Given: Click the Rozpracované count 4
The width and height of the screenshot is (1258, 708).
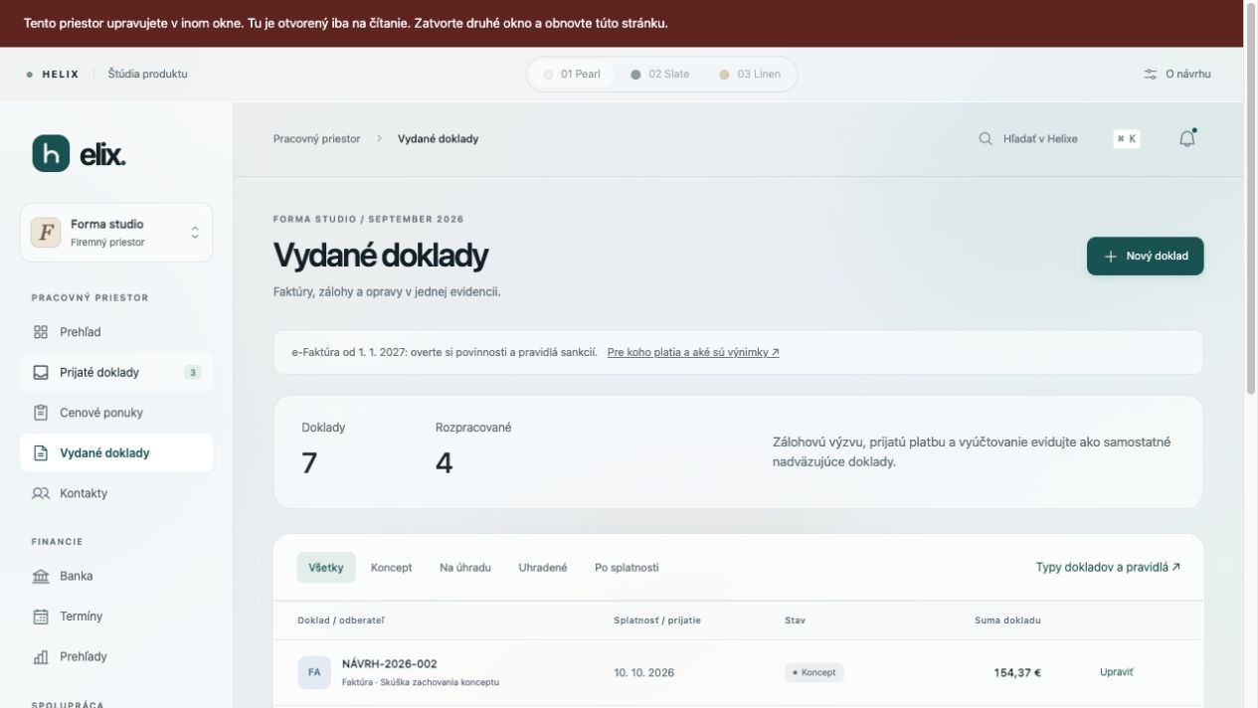Looking at the screenshot, I should pyautogui.click(x=444, y=463).
